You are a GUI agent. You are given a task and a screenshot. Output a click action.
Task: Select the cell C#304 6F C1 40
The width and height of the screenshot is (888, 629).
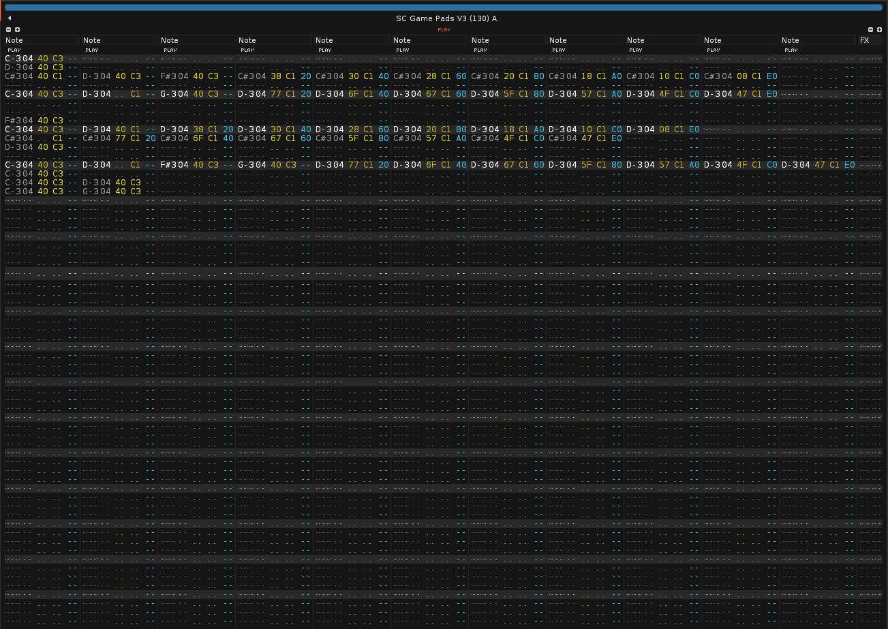(197, 138)
